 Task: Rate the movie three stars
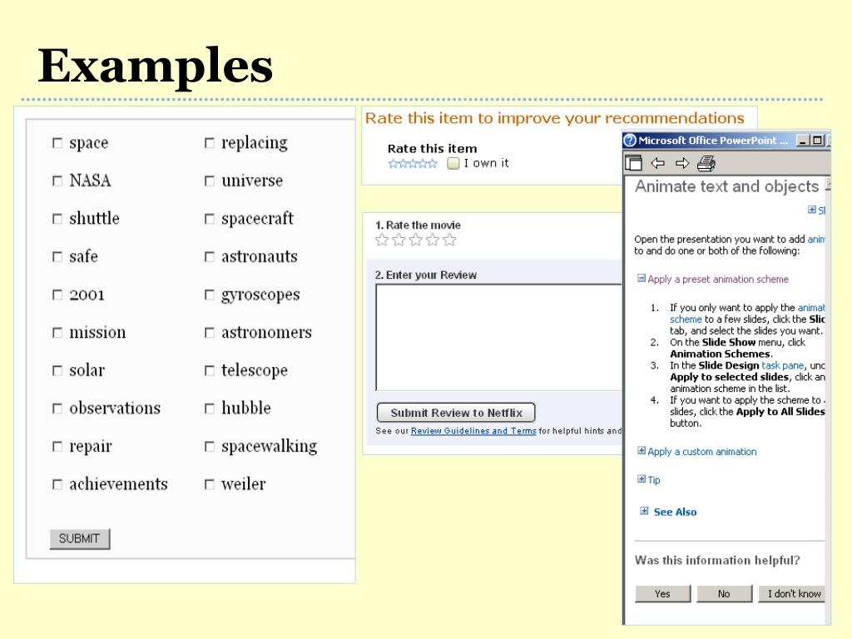[x=416, y=240]
